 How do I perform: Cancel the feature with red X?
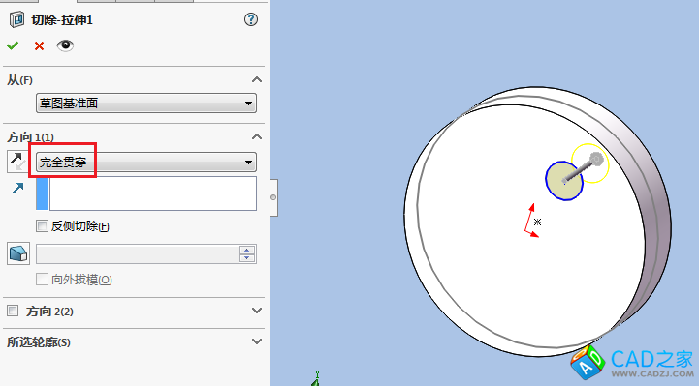coord(39,45)
